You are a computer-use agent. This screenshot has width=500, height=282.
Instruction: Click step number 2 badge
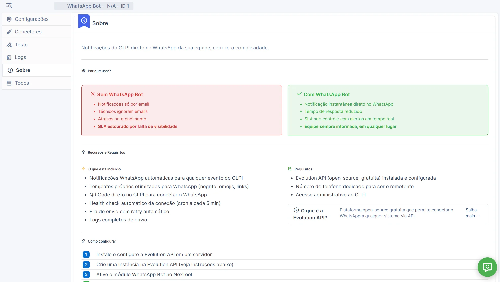point(86,265)
